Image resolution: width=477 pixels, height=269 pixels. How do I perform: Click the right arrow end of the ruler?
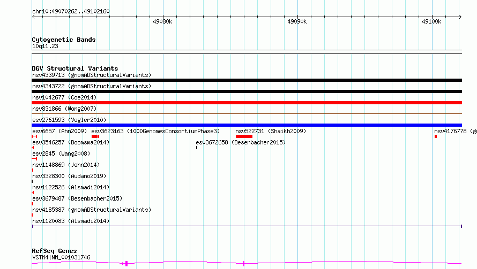[x=460, y=17]
